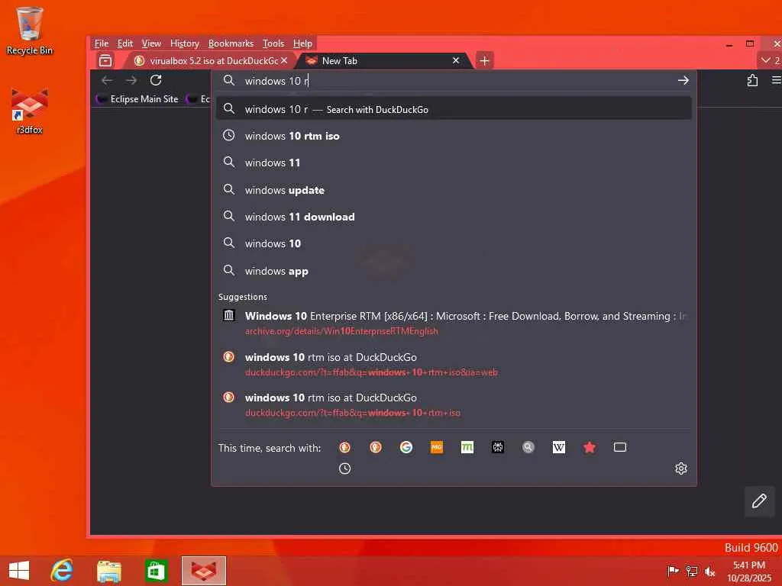Viewport: 782px width, 586px height.
Task: Open 'Windows 10 Enterprise RTM' archive.org suggestion
Action: click(x=454, y=323)
